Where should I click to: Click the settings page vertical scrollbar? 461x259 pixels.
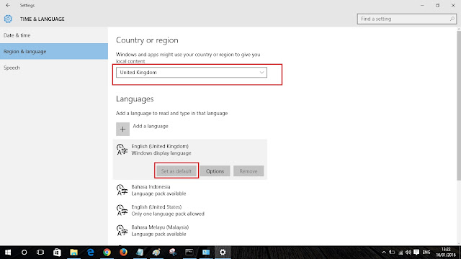(459, 106)
